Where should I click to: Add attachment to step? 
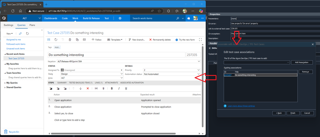[104, 89]
